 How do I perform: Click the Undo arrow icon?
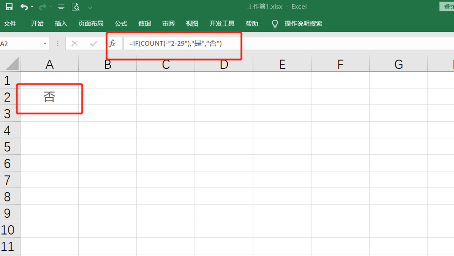tap(24, 7)
